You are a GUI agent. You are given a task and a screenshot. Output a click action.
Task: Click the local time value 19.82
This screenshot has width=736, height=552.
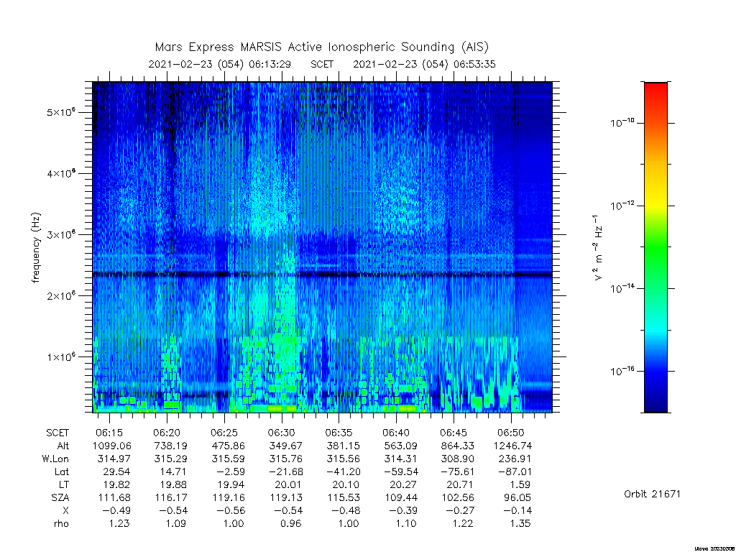pyautogui.click(x=116, y=484)
